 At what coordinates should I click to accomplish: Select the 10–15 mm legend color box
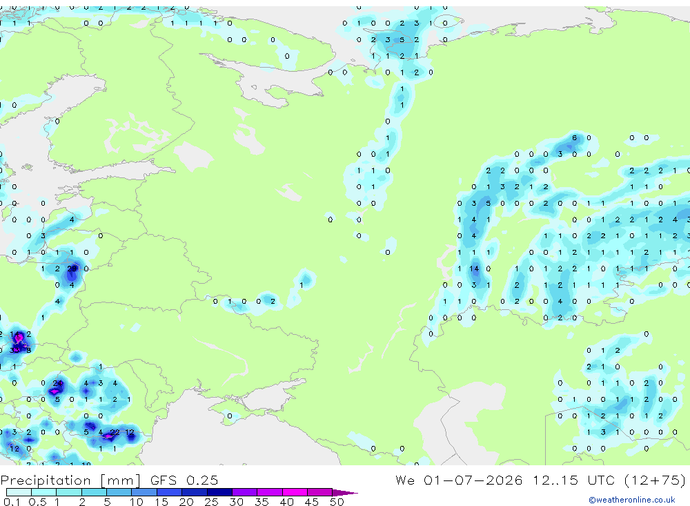[x=144, y=492]
